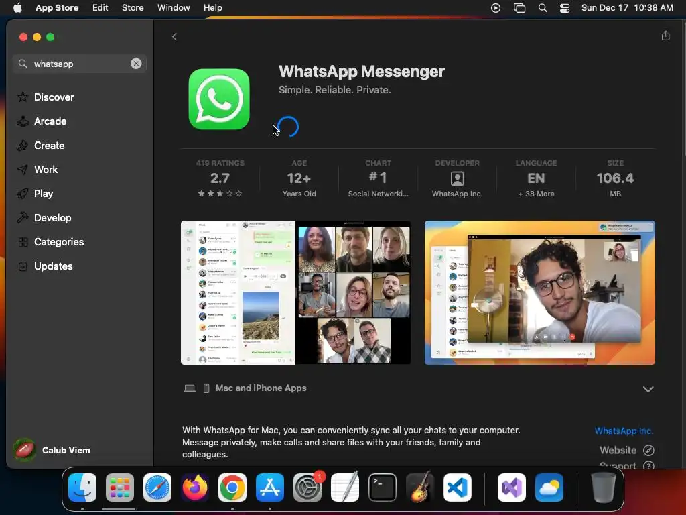Open Control Center in menu bar
Screen dimensions: 686x515
[565, 7]
